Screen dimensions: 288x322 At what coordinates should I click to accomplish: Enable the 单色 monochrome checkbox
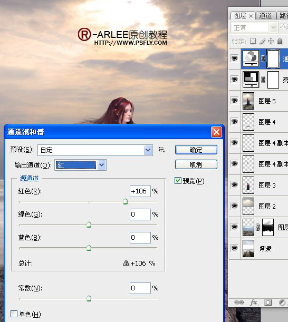pos(14,314)
